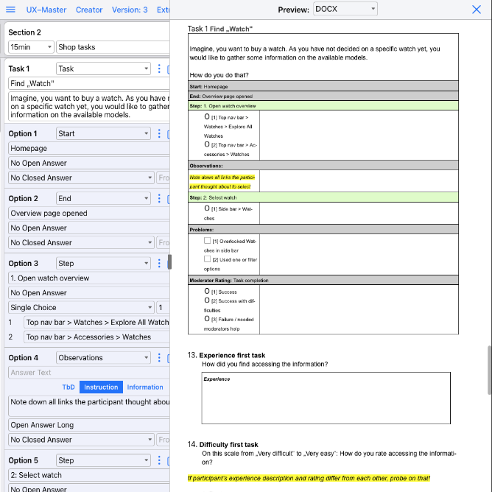
Task: Check Used one or filter options box
Action: (207, 259)
